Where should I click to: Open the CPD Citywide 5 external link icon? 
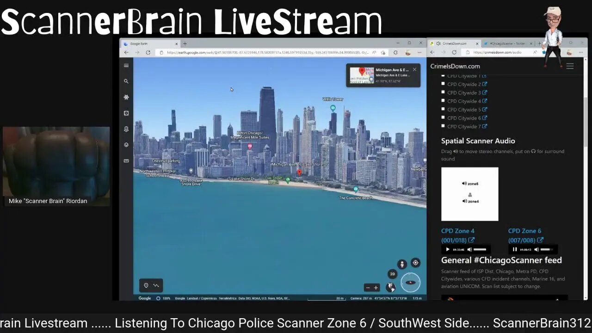coord(485,110)
